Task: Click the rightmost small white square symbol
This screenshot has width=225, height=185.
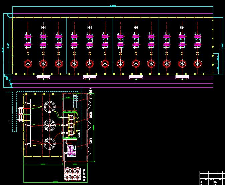Action: [182, 28]
